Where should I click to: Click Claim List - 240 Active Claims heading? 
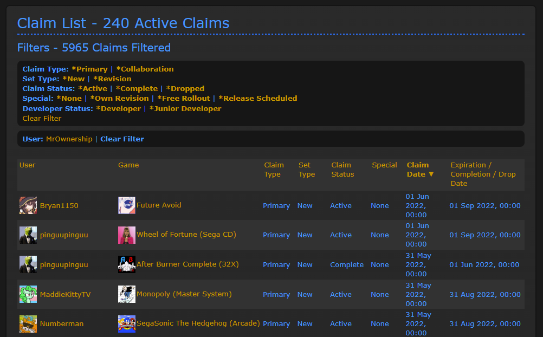(123, 23)
